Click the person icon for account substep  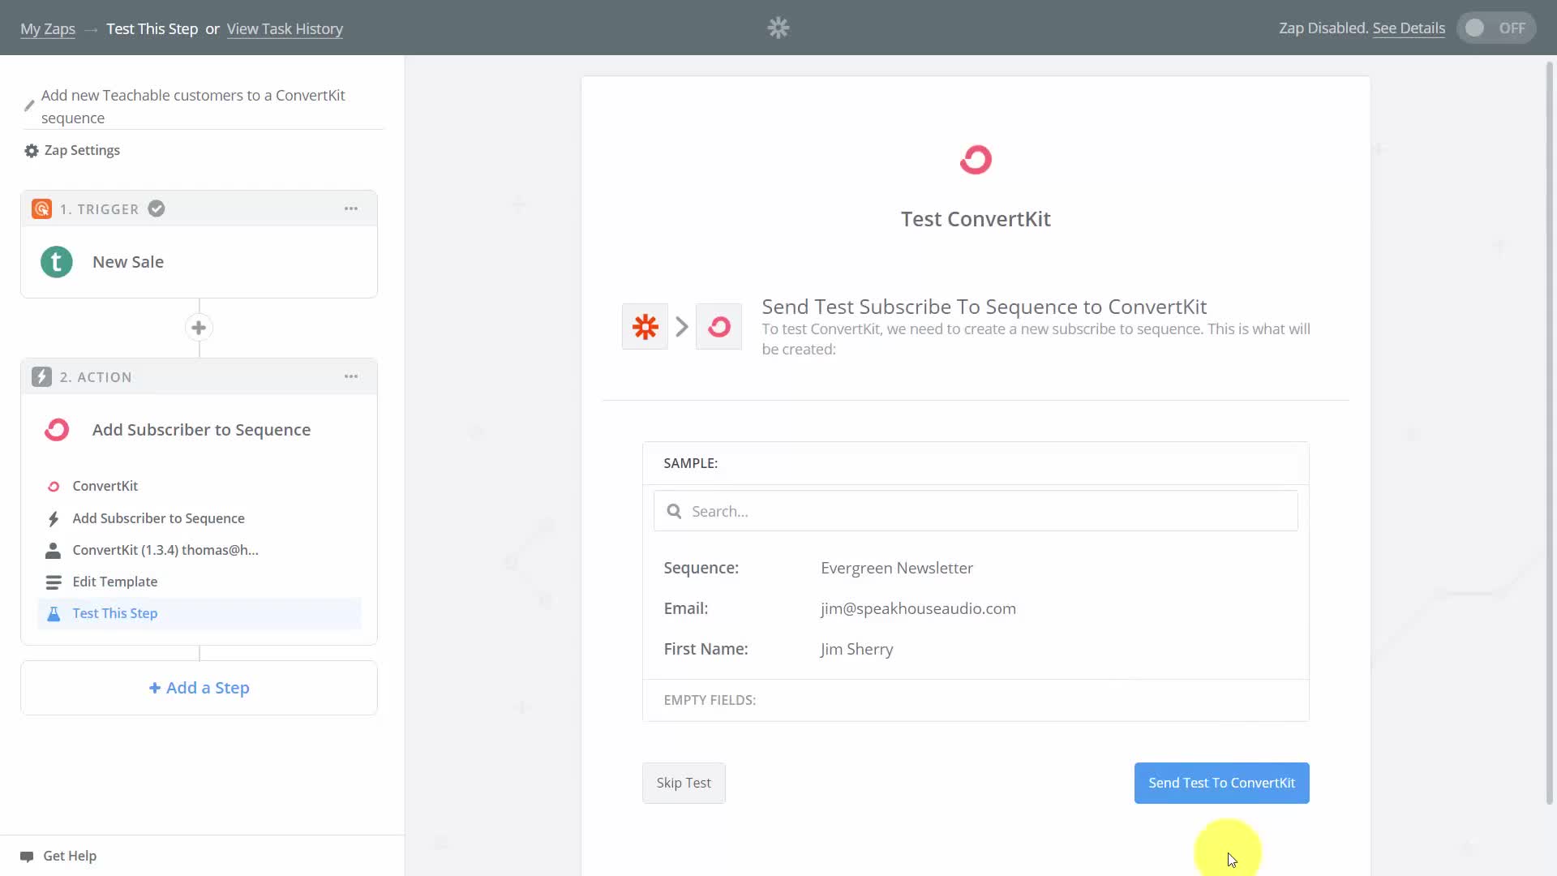pos(54,551)
